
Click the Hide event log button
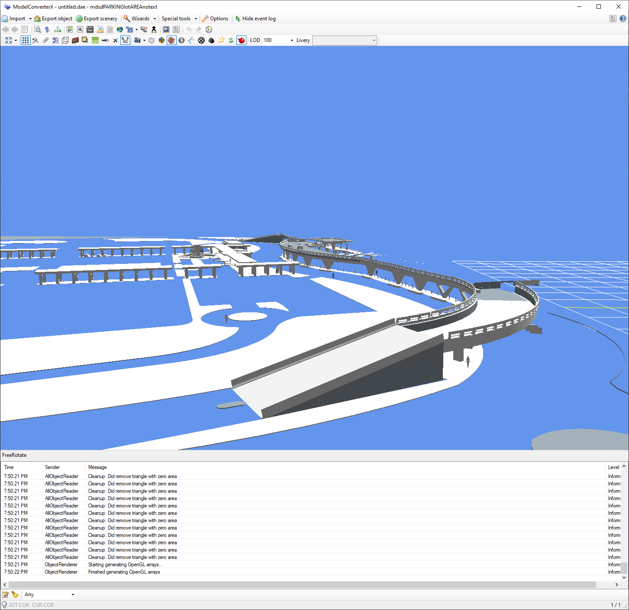tap(256, 19)
